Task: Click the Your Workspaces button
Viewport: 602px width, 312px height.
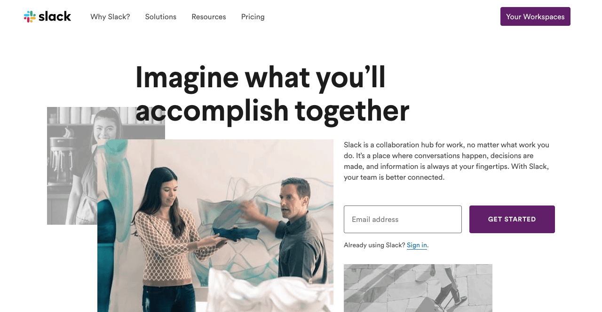Action: 535,16
